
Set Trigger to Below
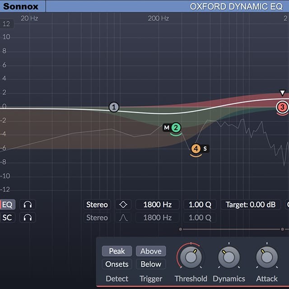(x=151, y=264)
